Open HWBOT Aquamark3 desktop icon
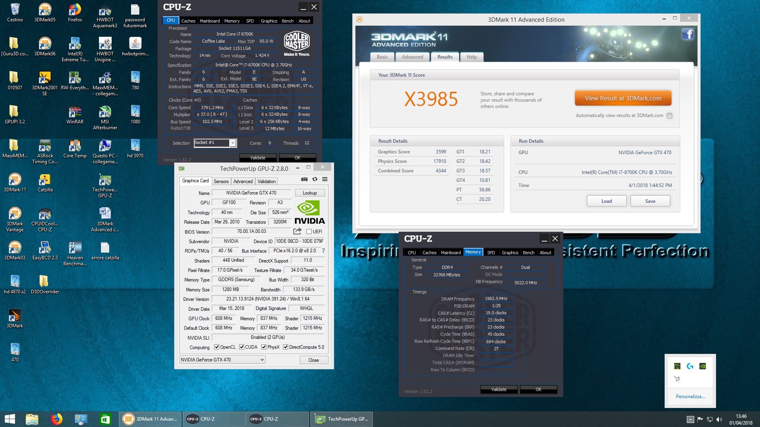 (x=105, y=15)
